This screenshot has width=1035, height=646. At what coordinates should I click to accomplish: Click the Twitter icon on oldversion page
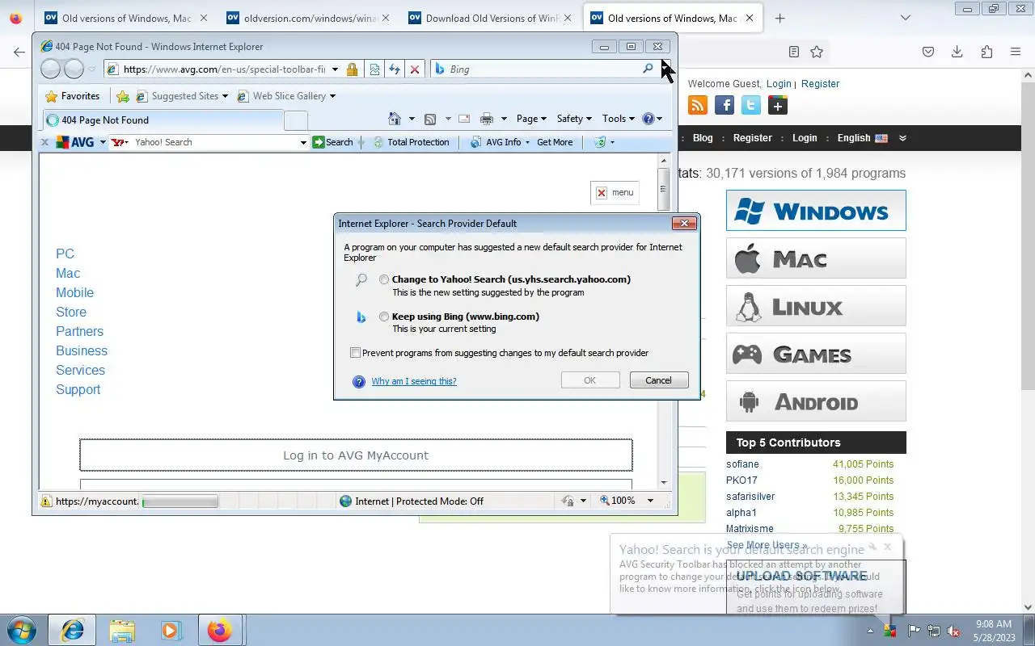coord(751,105)
